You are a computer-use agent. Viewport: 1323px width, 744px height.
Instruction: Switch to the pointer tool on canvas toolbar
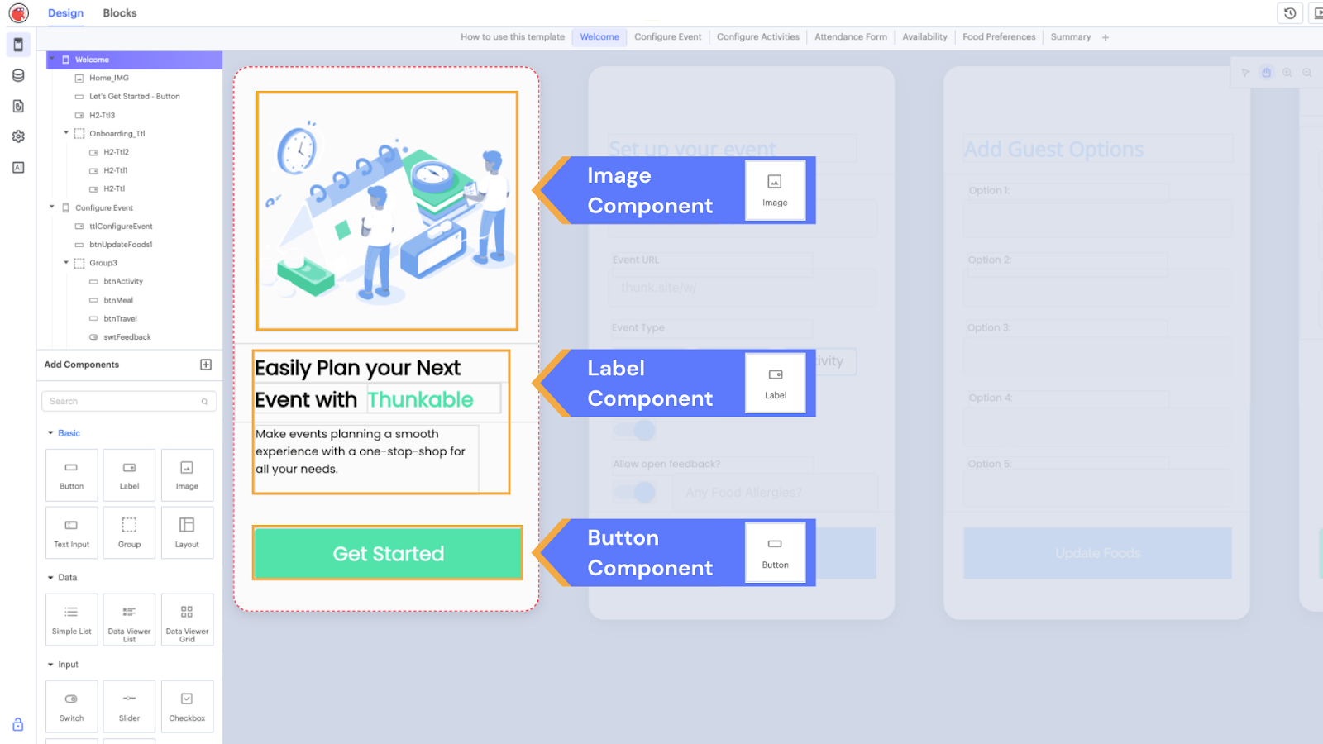pyautogui.click(x=1245, y=72)
